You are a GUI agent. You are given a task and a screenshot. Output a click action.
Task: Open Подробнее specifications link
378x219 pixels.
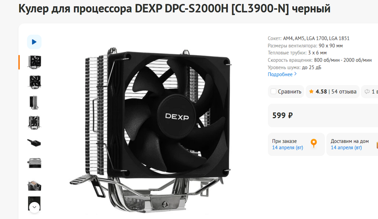pyautogui.click(x=280, y=74)
